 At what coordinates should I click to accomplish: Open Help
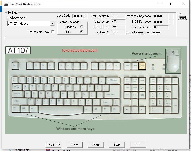point(117,145)
